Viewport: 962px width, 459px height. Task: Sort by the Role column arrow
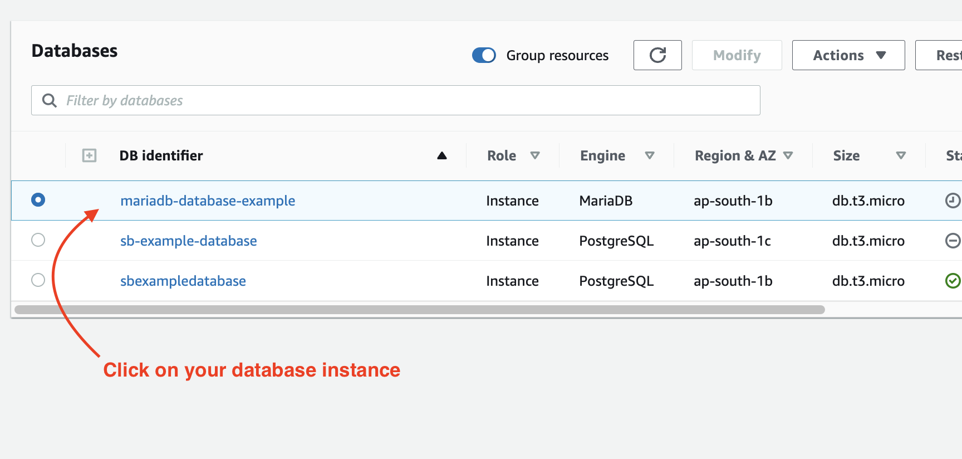pos(535,155)
